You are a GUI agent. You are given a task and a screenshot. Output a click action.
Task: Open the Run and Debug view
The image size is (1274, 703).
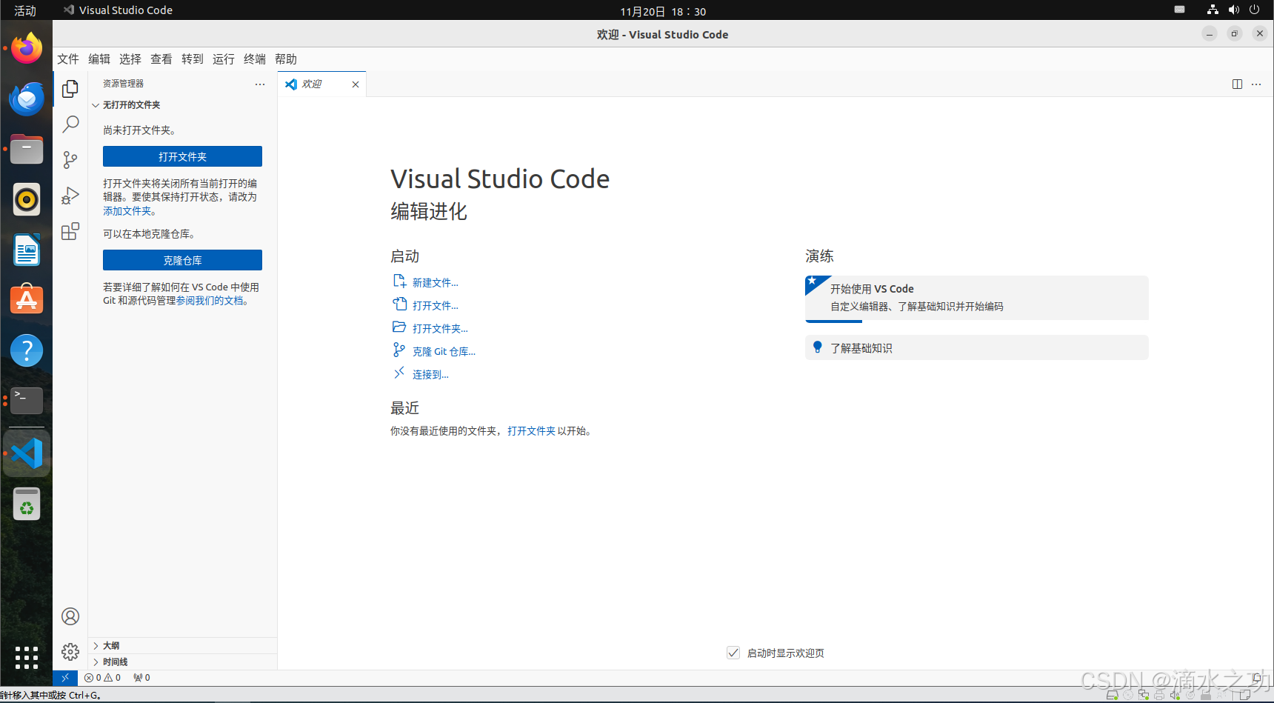tap(70, 196)
